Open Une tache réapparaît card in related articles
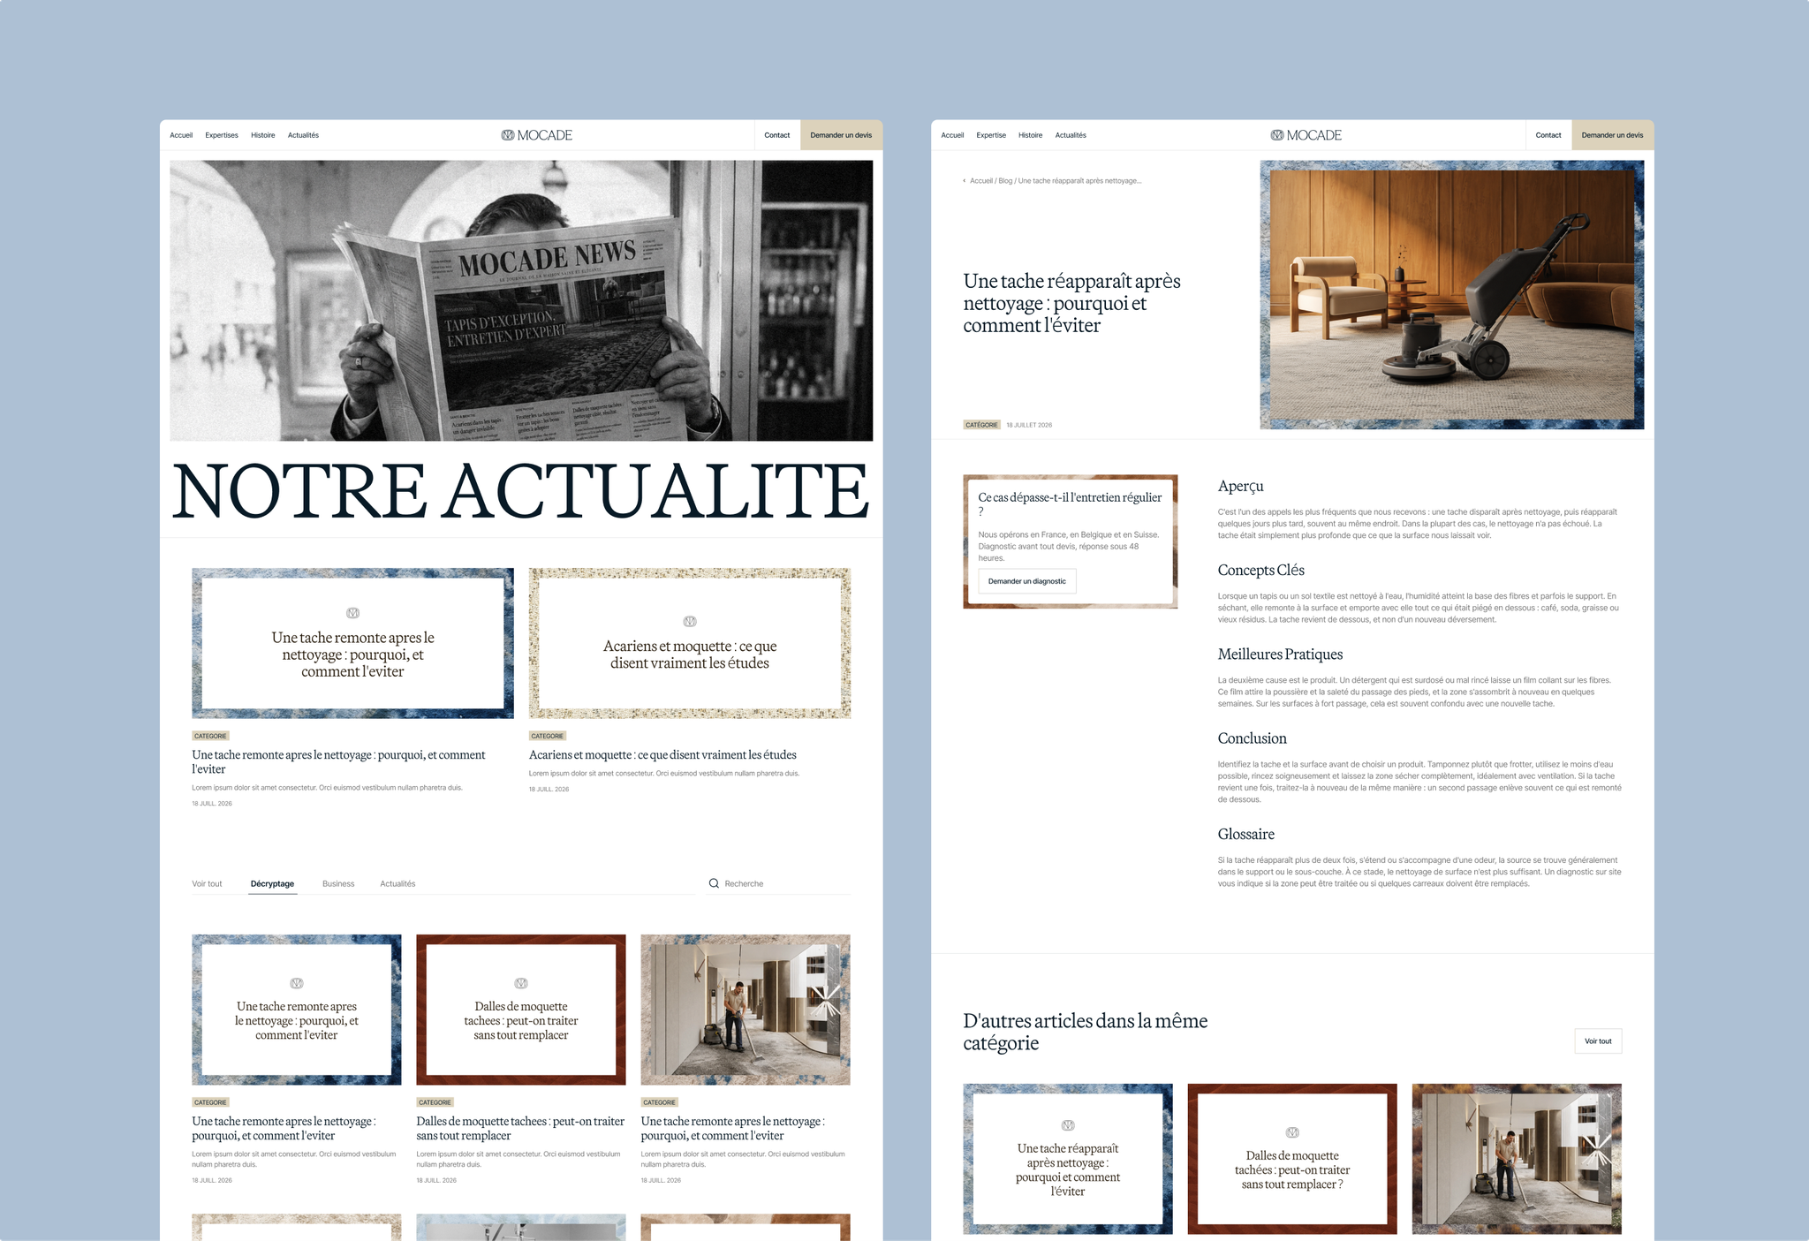 point(1068,1159)
